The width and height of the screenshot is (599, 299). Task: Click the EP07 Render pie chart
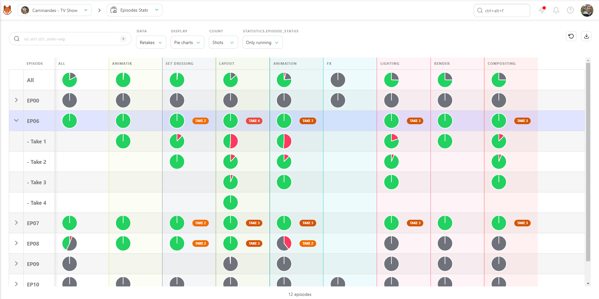[445, 223]
